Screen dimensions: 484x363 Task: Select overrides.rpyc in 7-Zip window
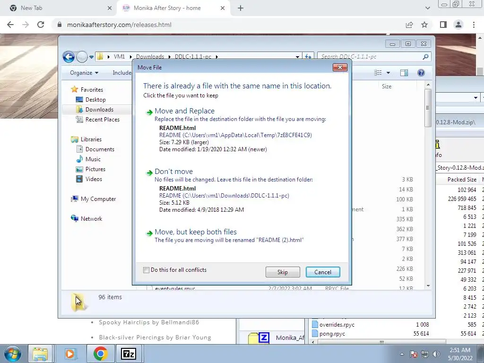(x=337, y=325)
